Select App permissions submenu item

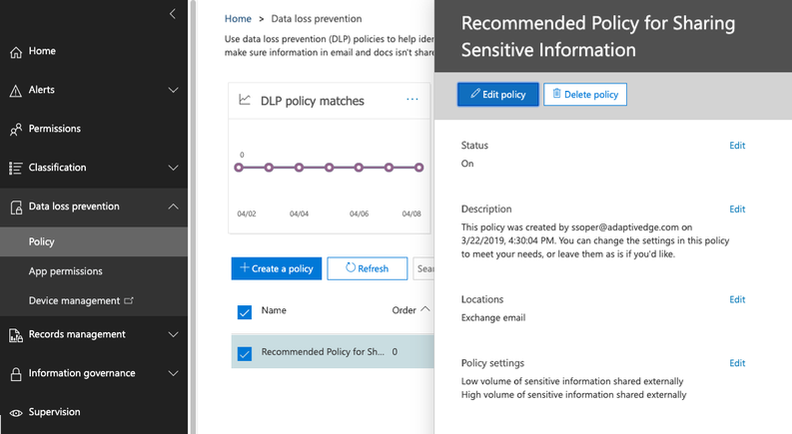point(94,271)
